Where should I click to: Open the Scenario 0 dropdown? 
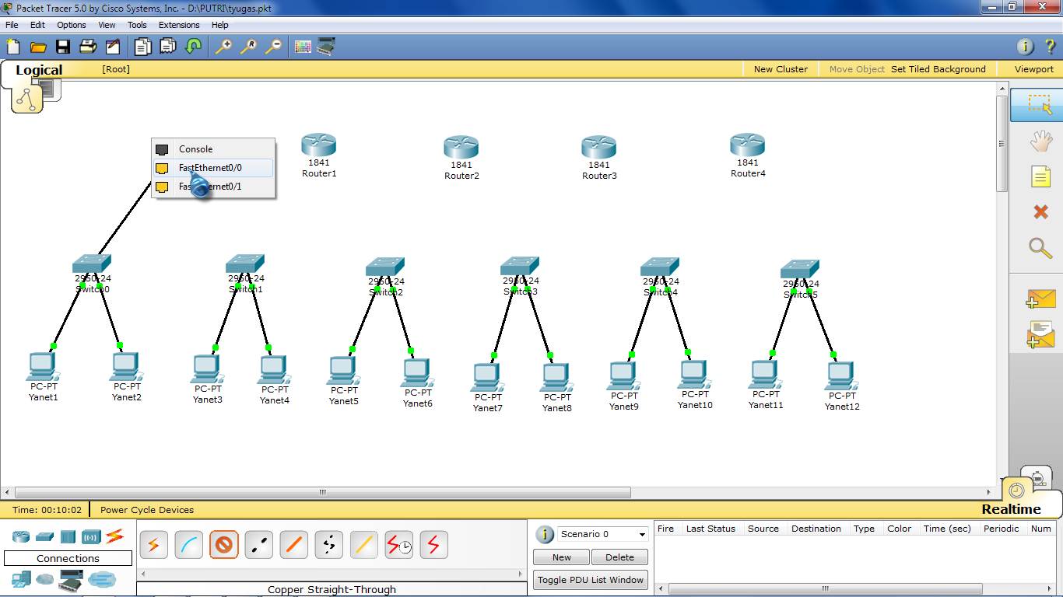tap(603, 534)
